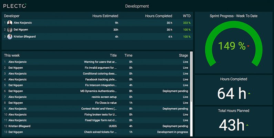
Task: Select the Fix Close.io value row
Action: [x=96, y=103]
